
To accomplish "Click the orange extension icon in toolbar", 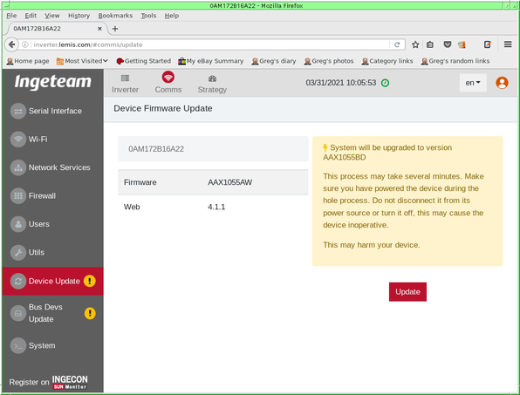I will pos(462,44).
